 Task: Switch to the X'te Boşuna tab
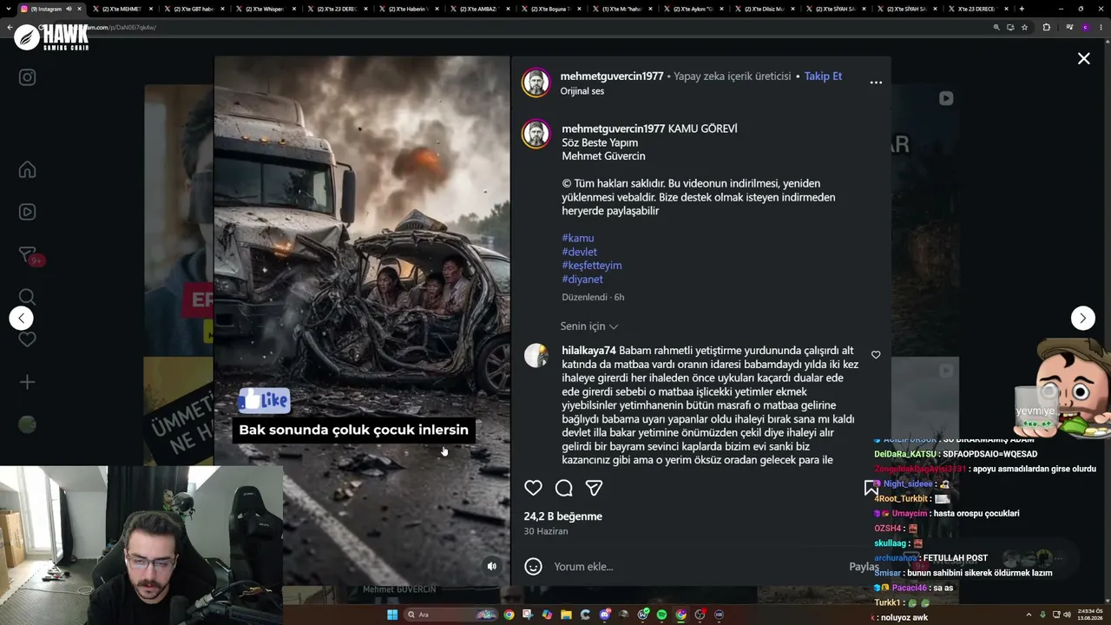point(550,9)
